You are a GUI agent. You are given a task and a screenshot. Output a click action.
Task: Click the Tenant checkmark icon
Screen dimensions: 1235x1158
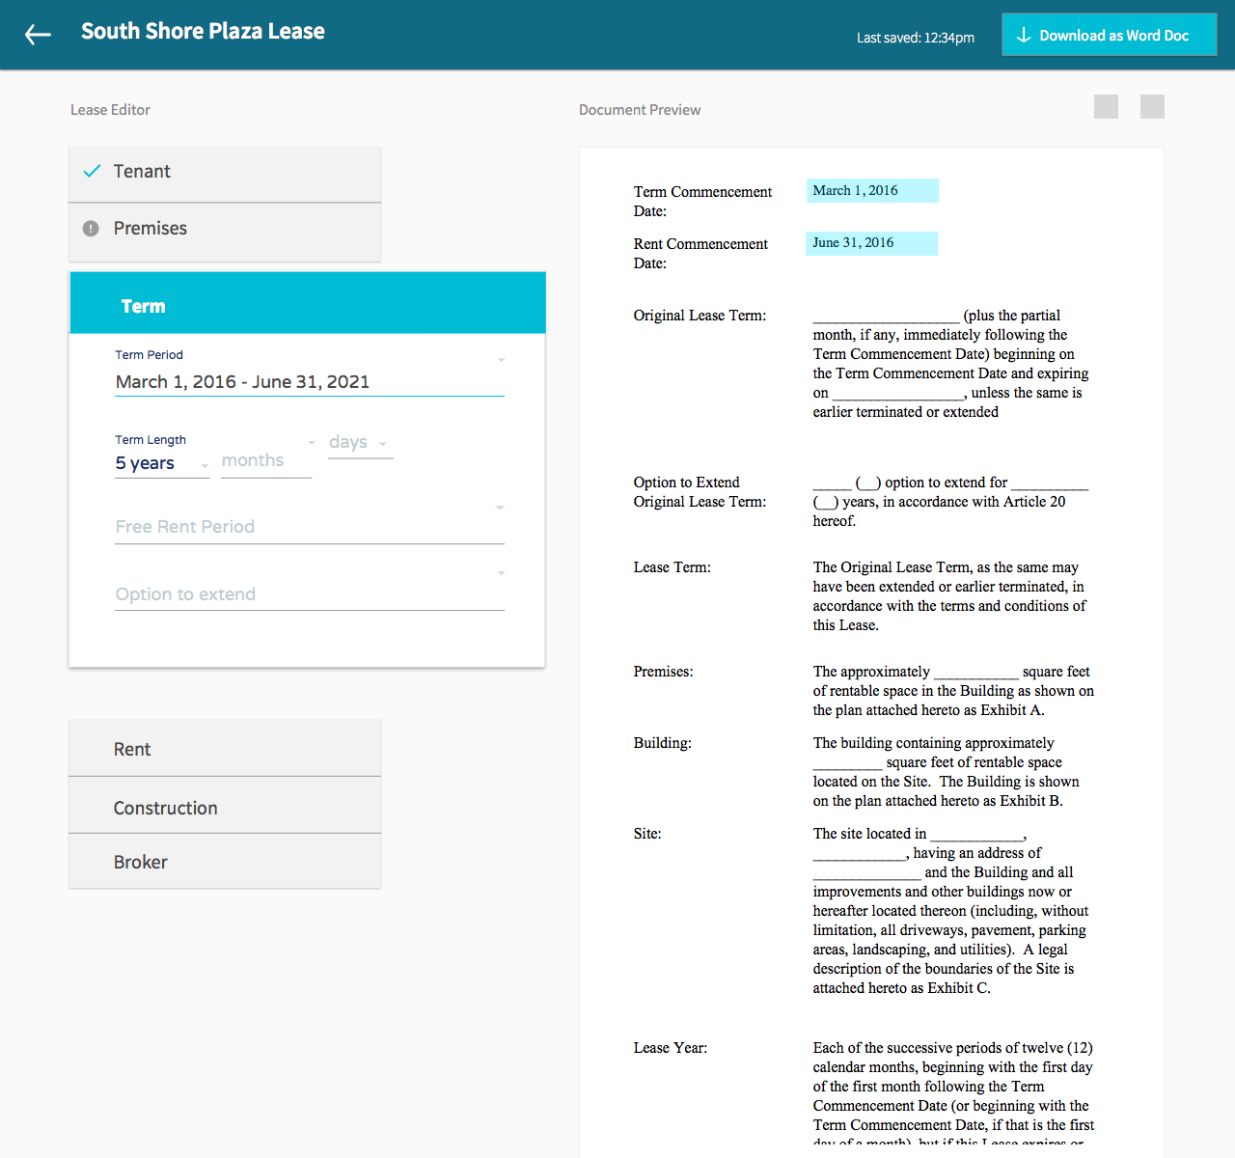click(92, 171)
